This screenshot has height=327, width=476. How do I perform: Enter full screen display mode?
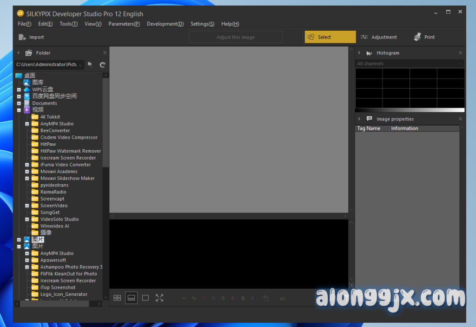(159, 298)
